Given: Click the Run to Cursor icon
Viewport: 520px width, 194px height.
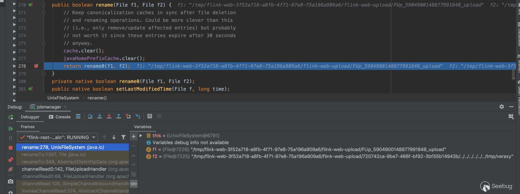Looking at the screenshot, I should tap(138, 116).
